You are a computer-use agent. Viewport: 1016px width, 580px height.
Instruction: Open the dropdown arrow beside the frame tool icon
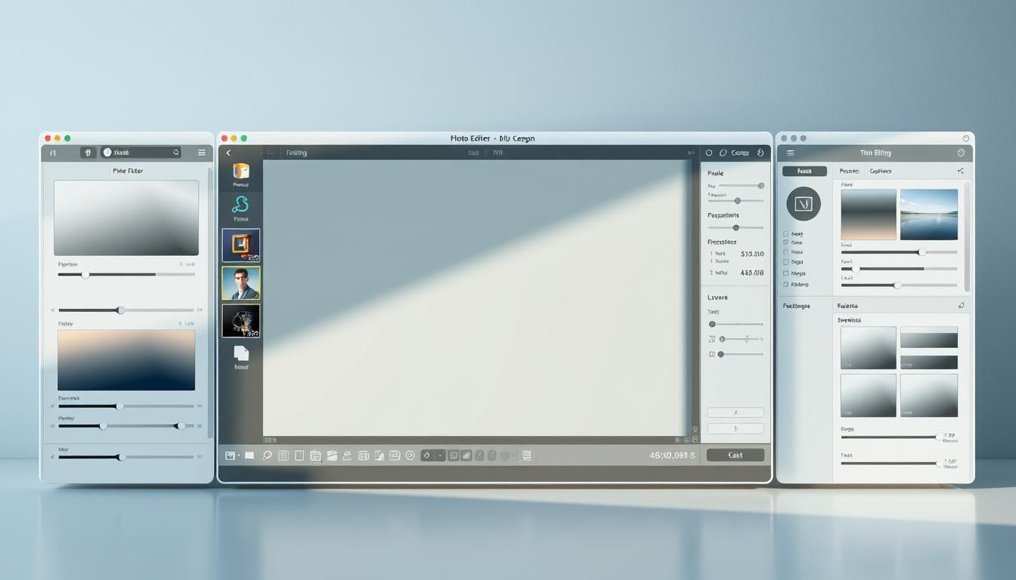coord(239,455)
